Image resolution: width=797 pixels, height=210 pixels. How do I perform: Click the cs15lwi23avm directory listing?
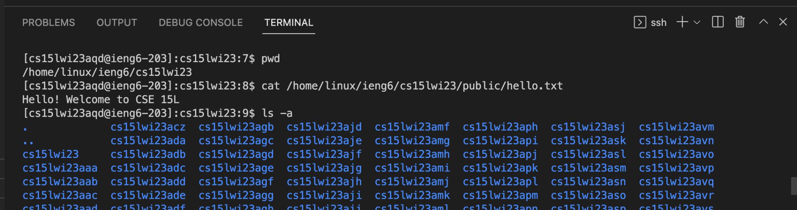click(x=676, y=127)
